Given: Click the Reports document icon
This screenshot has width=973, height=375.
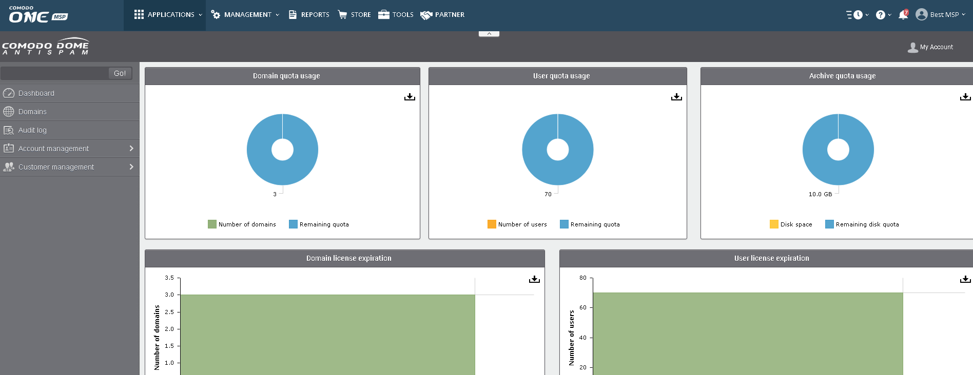Looking at the screenshot, I should tap(293, 15).
